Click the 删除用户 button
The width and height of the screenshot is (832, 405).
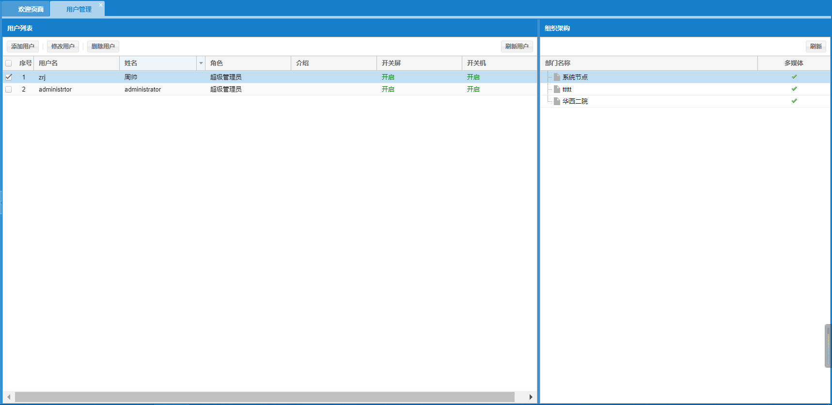tap(103, 47)
